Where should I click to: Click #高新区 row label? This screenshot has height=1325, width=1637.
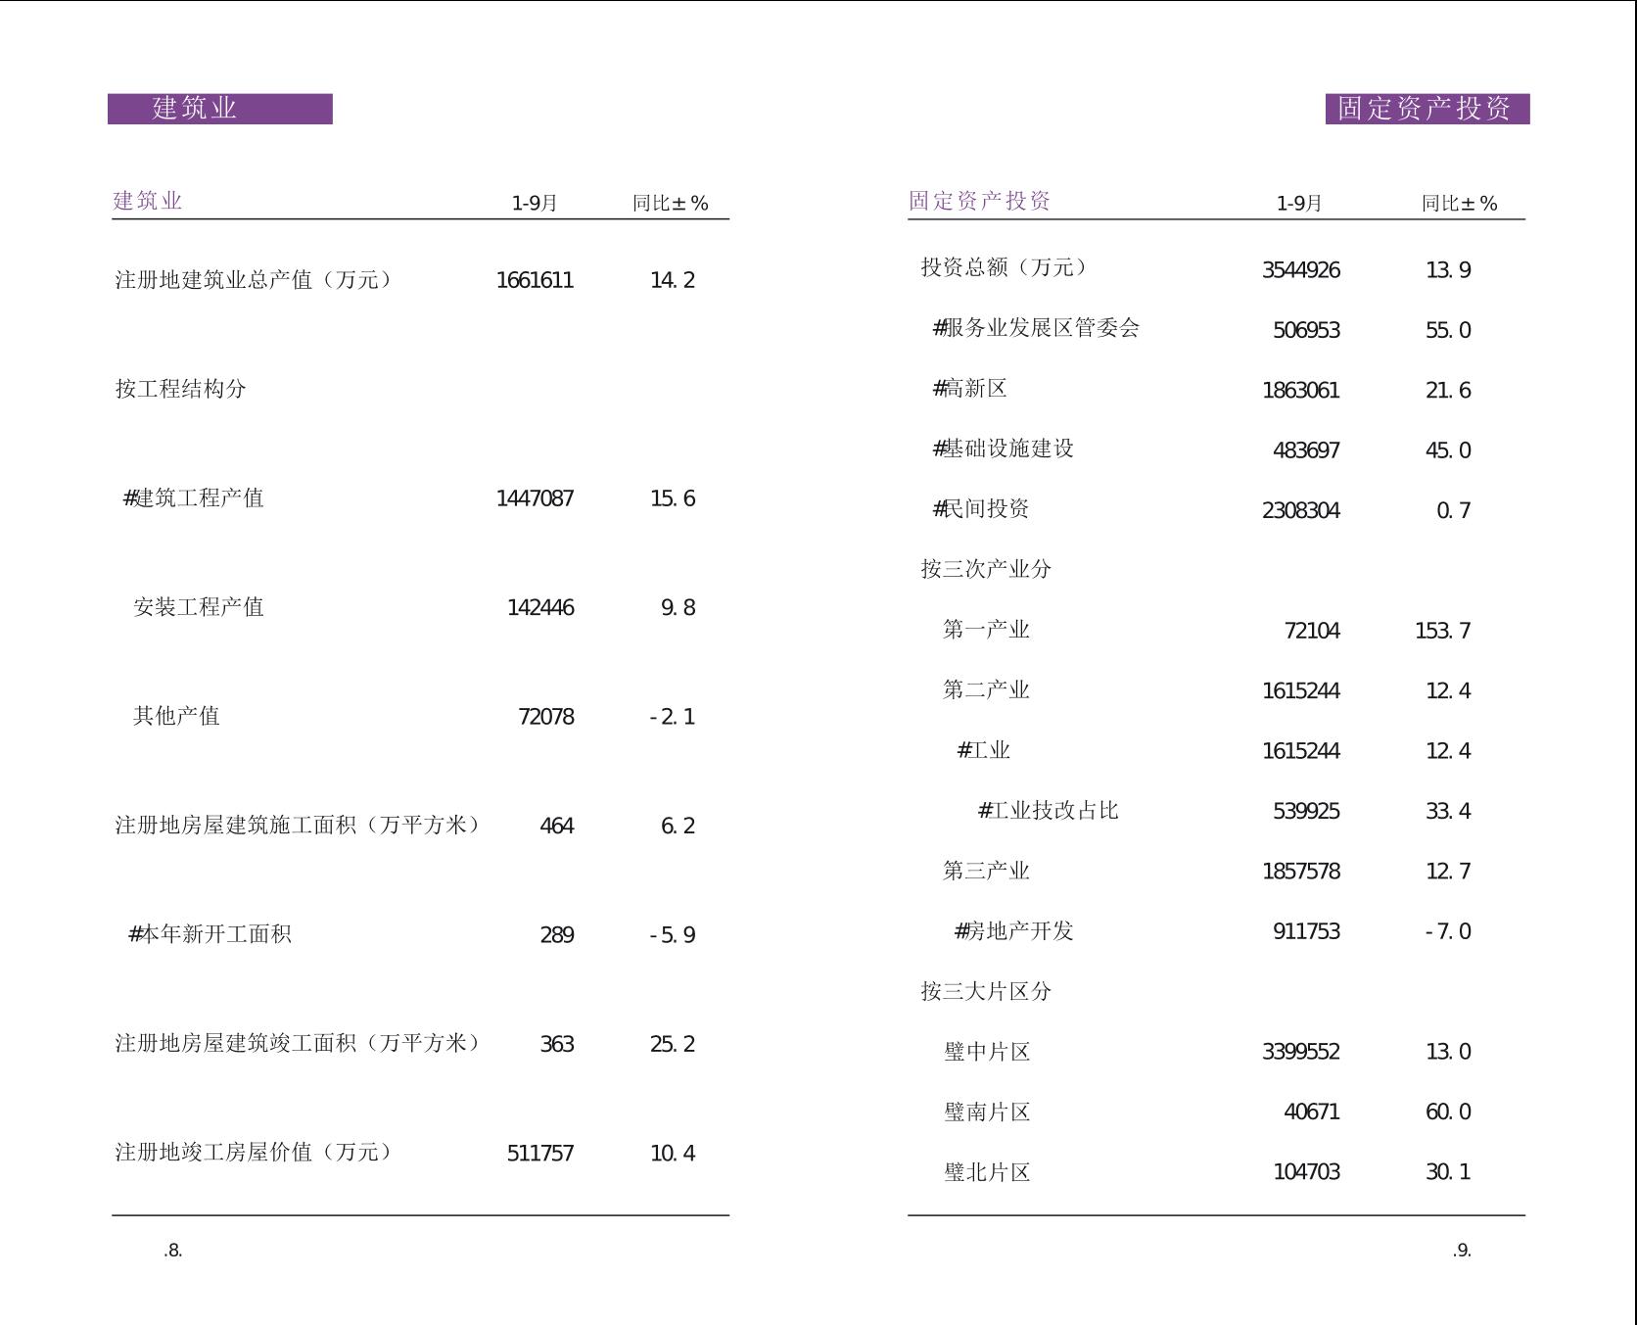[969, 389]
